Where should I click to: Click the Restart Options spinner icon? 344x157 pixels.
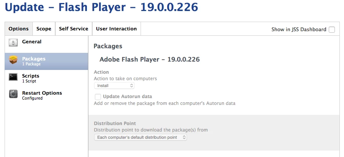click(13, 94)
